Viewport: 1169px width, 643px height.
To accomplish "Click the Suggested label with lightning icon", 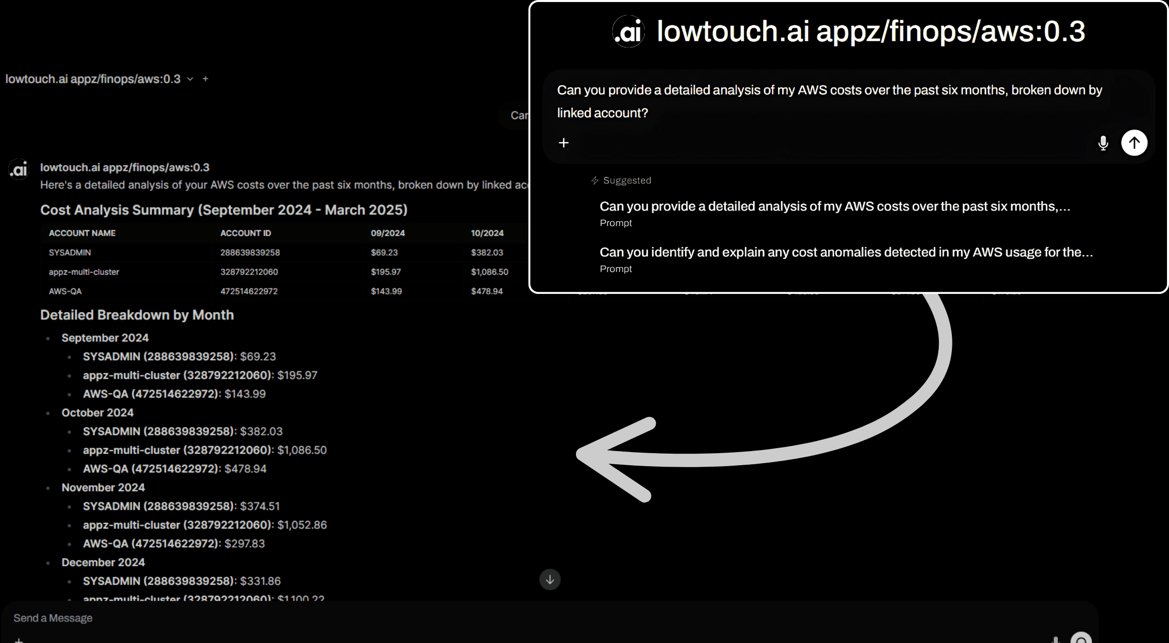I will 621,180.
